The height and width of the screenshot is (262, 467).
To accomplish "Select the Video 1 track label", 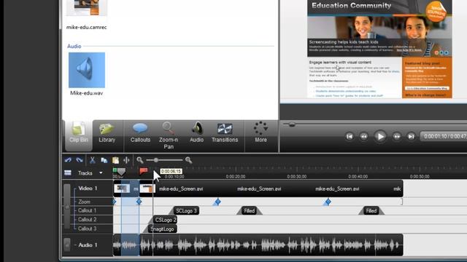I will [88, 188].
